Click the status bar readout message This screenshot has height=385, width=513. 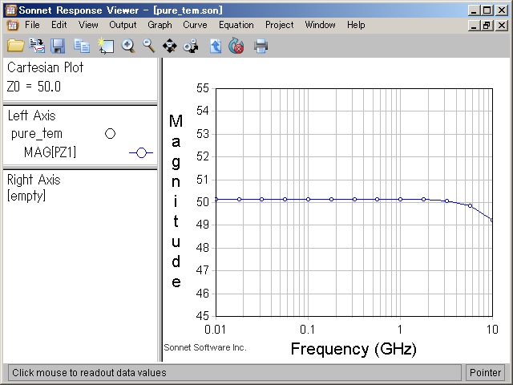pos(89,372)
